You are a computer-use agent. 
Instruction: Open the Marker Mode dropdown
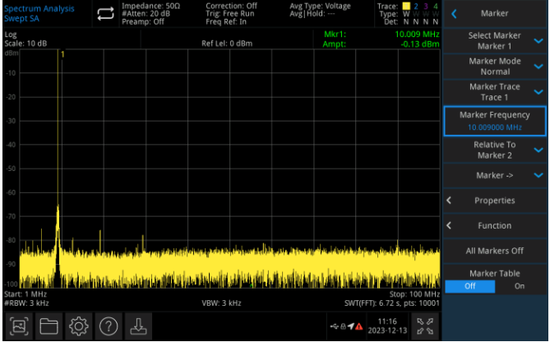pos(495,67)
